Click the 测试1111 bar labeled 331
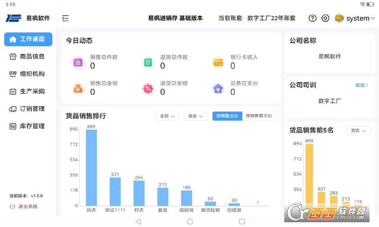This screenshot has width=379, height=227. click(x=115, y=192)
